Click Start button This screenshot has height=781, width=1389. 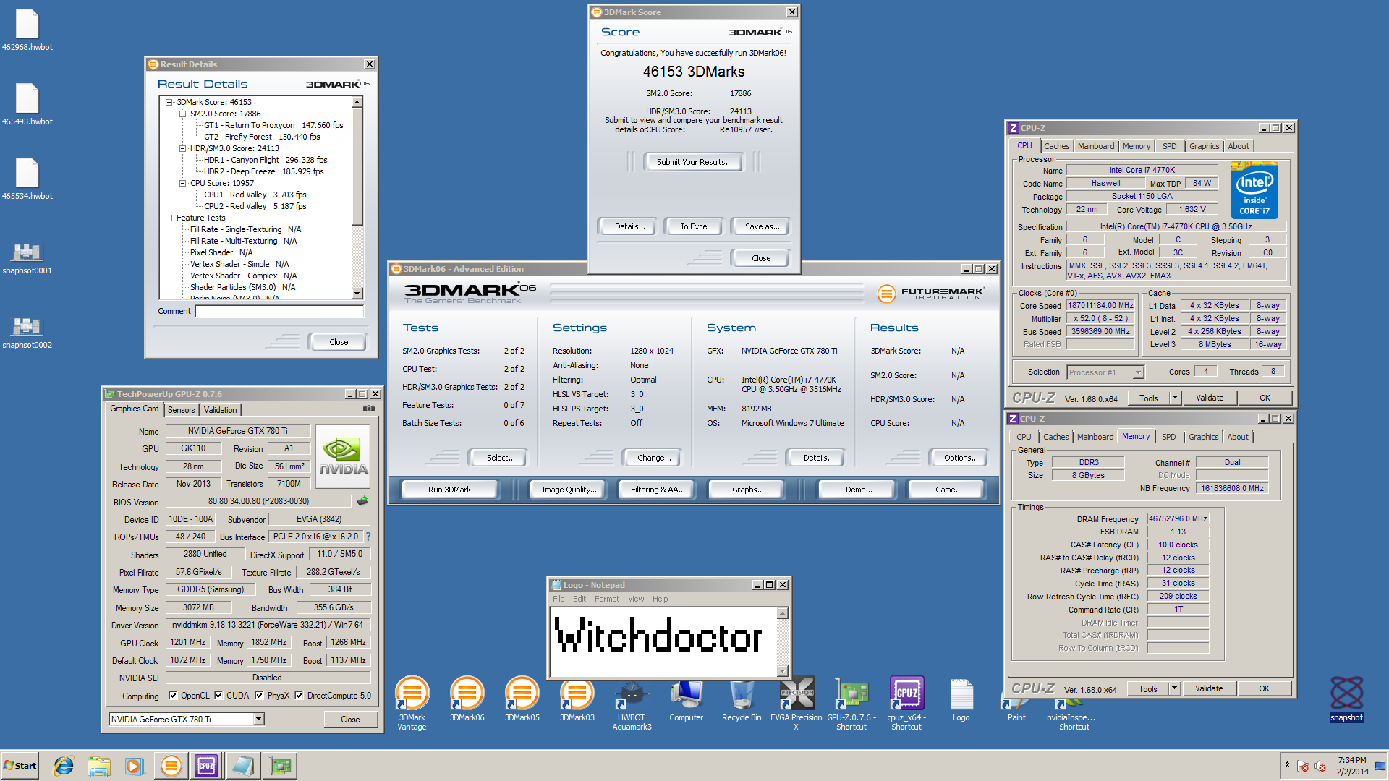coord(20,766)
